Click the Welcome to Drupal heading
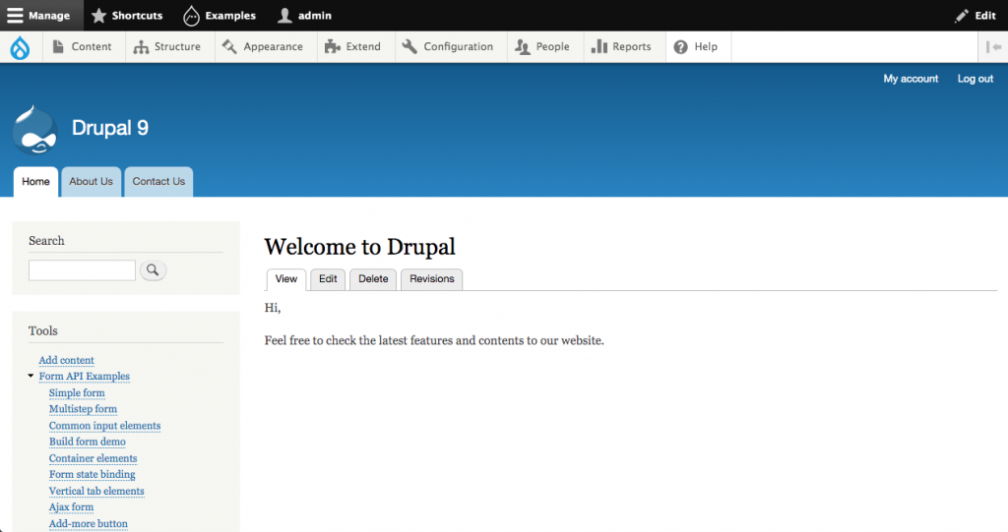This screenshot has height=532, width=1008. tap(360, 247)
